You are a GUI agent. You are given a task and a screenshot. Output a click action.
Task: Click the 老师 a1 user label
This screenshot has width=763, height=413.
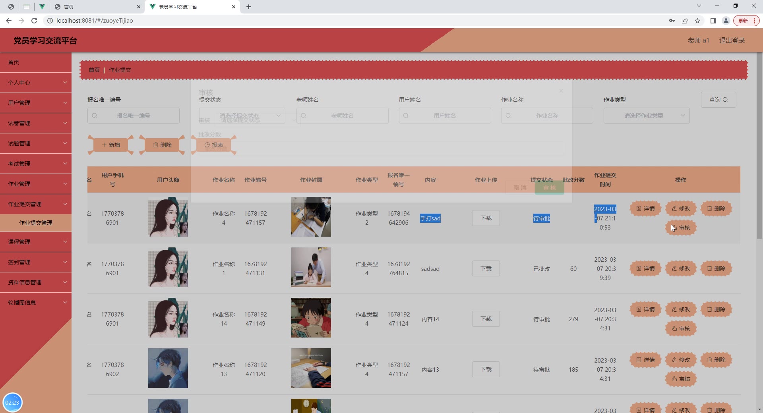(x=698, y=40)
